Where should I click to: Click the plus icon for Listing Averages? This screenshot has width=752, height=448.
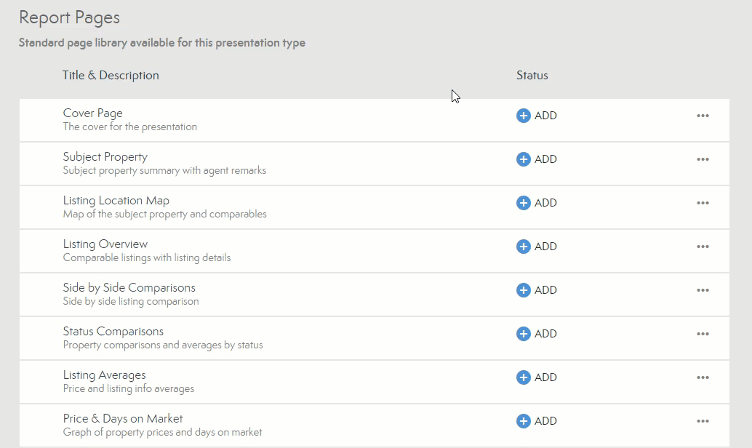523,377
